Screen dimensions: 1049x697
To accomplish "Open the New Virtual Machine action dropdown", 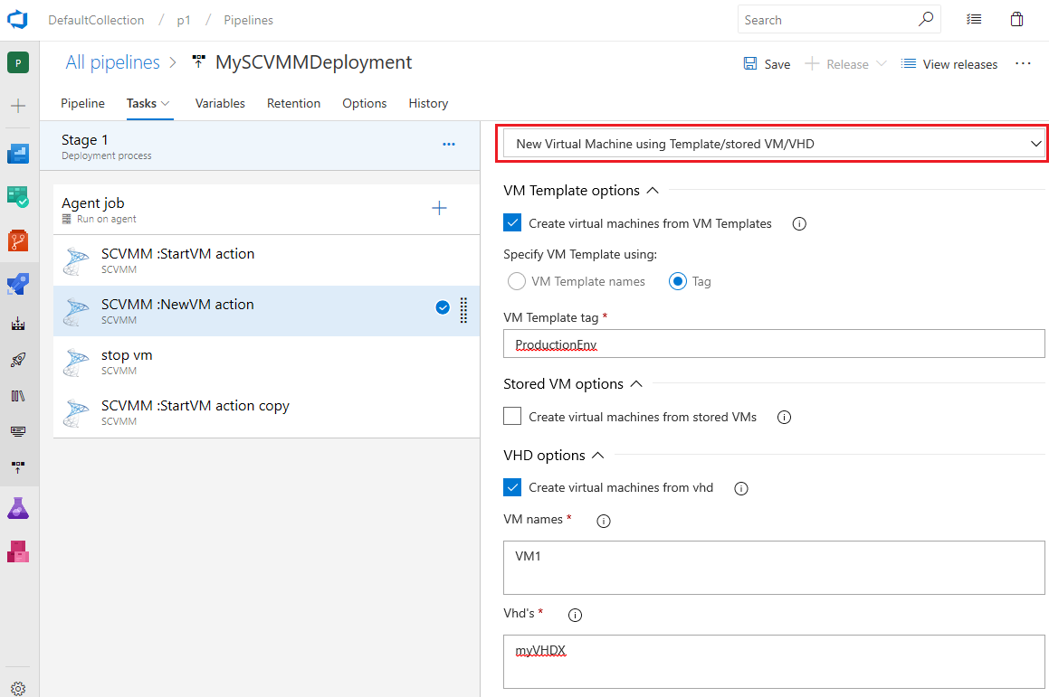I will 772,144.
